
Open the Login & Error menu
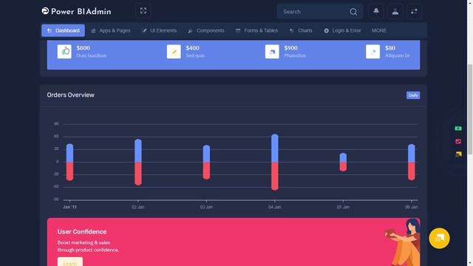(342, 30)
